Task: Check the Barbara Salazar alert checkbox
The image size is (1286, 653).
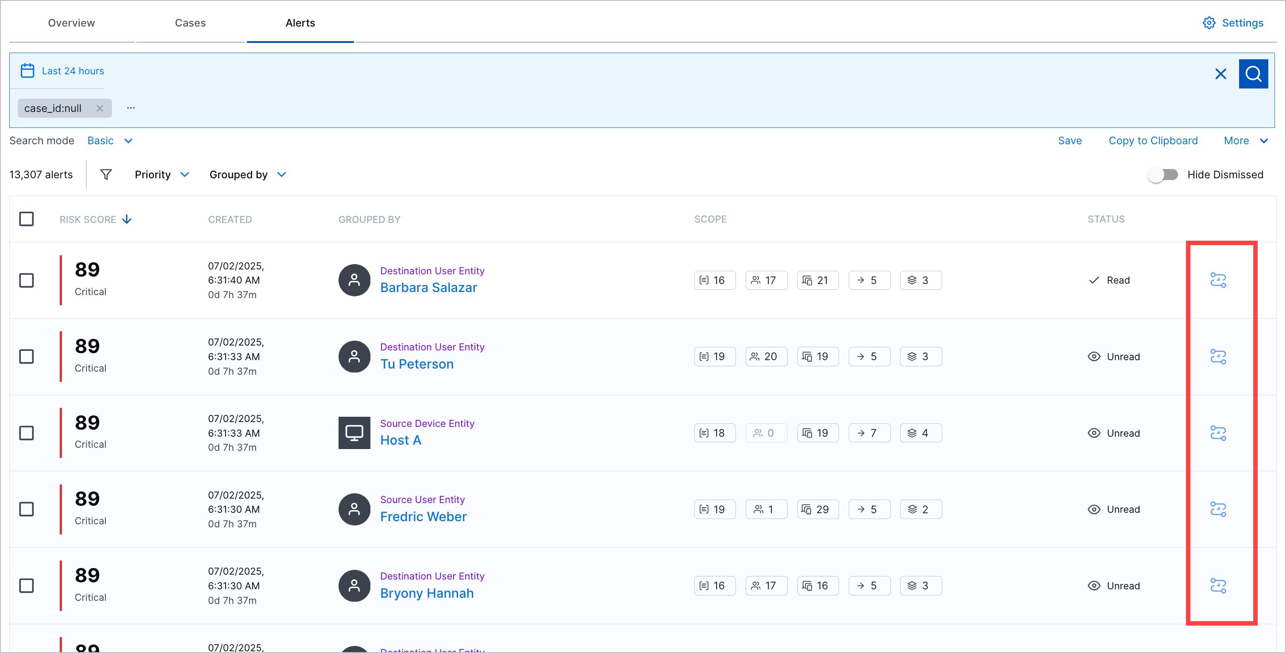Action: click(27, 280)
